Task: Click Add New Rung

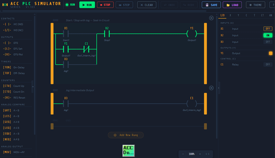Action: coord(126,135)
